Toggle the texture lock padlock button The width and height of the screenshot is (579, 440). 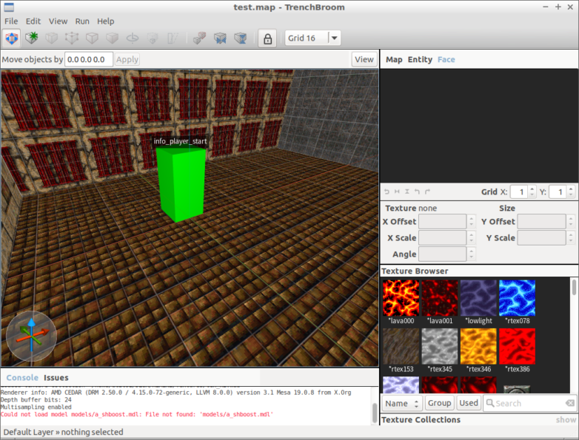pyautogui.click(x=268, y=38)
